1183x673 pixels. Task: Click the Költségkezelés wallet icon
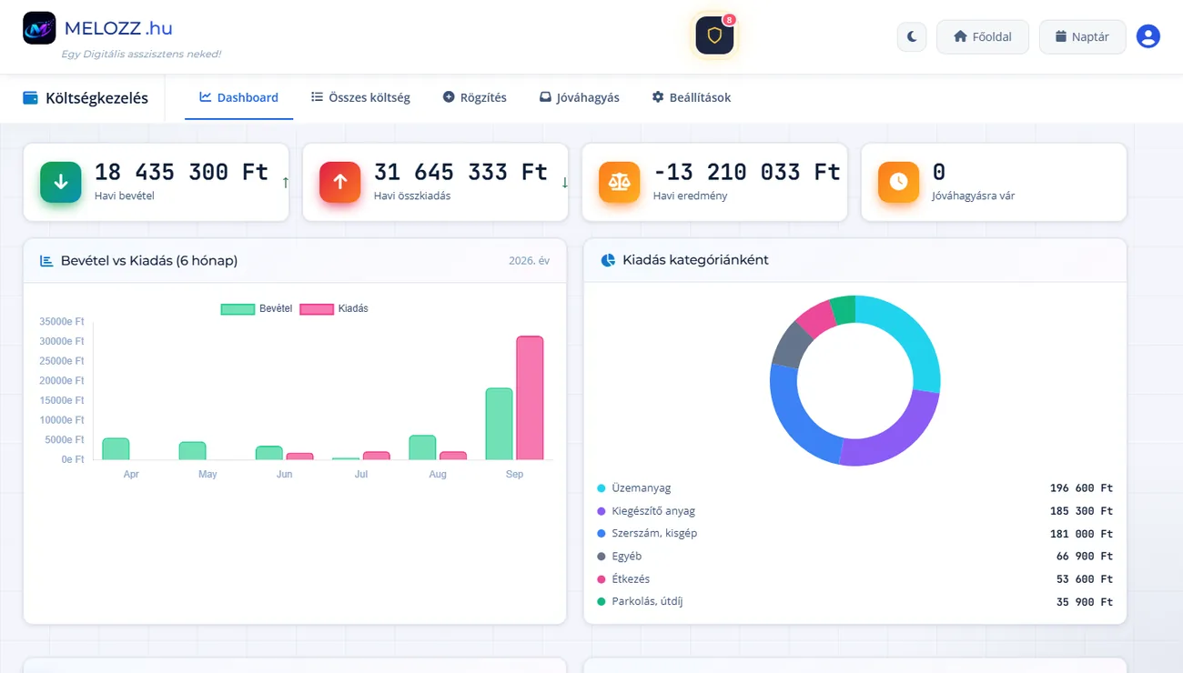[30, 97]
